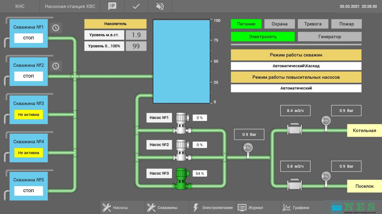382x214 pixels.
Task: Select the green Насос №3 pump icon
Action: [181, 179]
